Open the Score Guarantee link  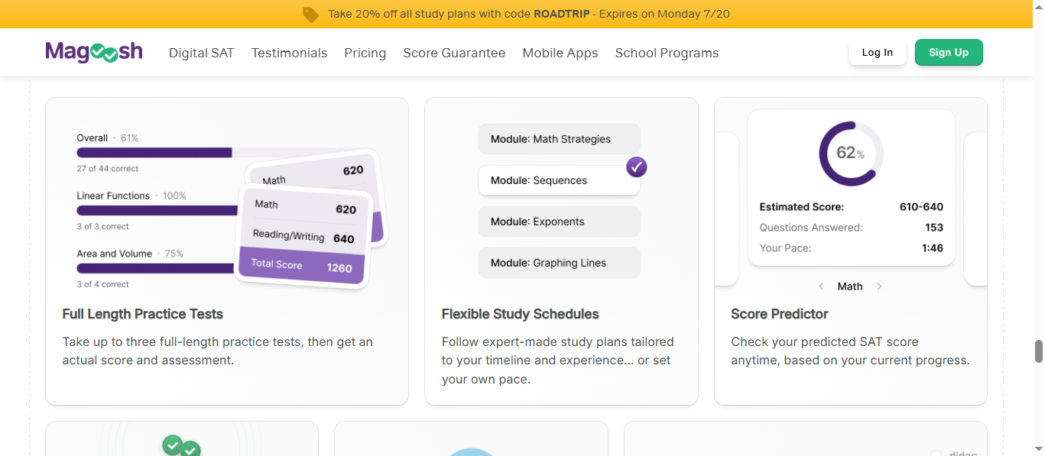(454, 53)
